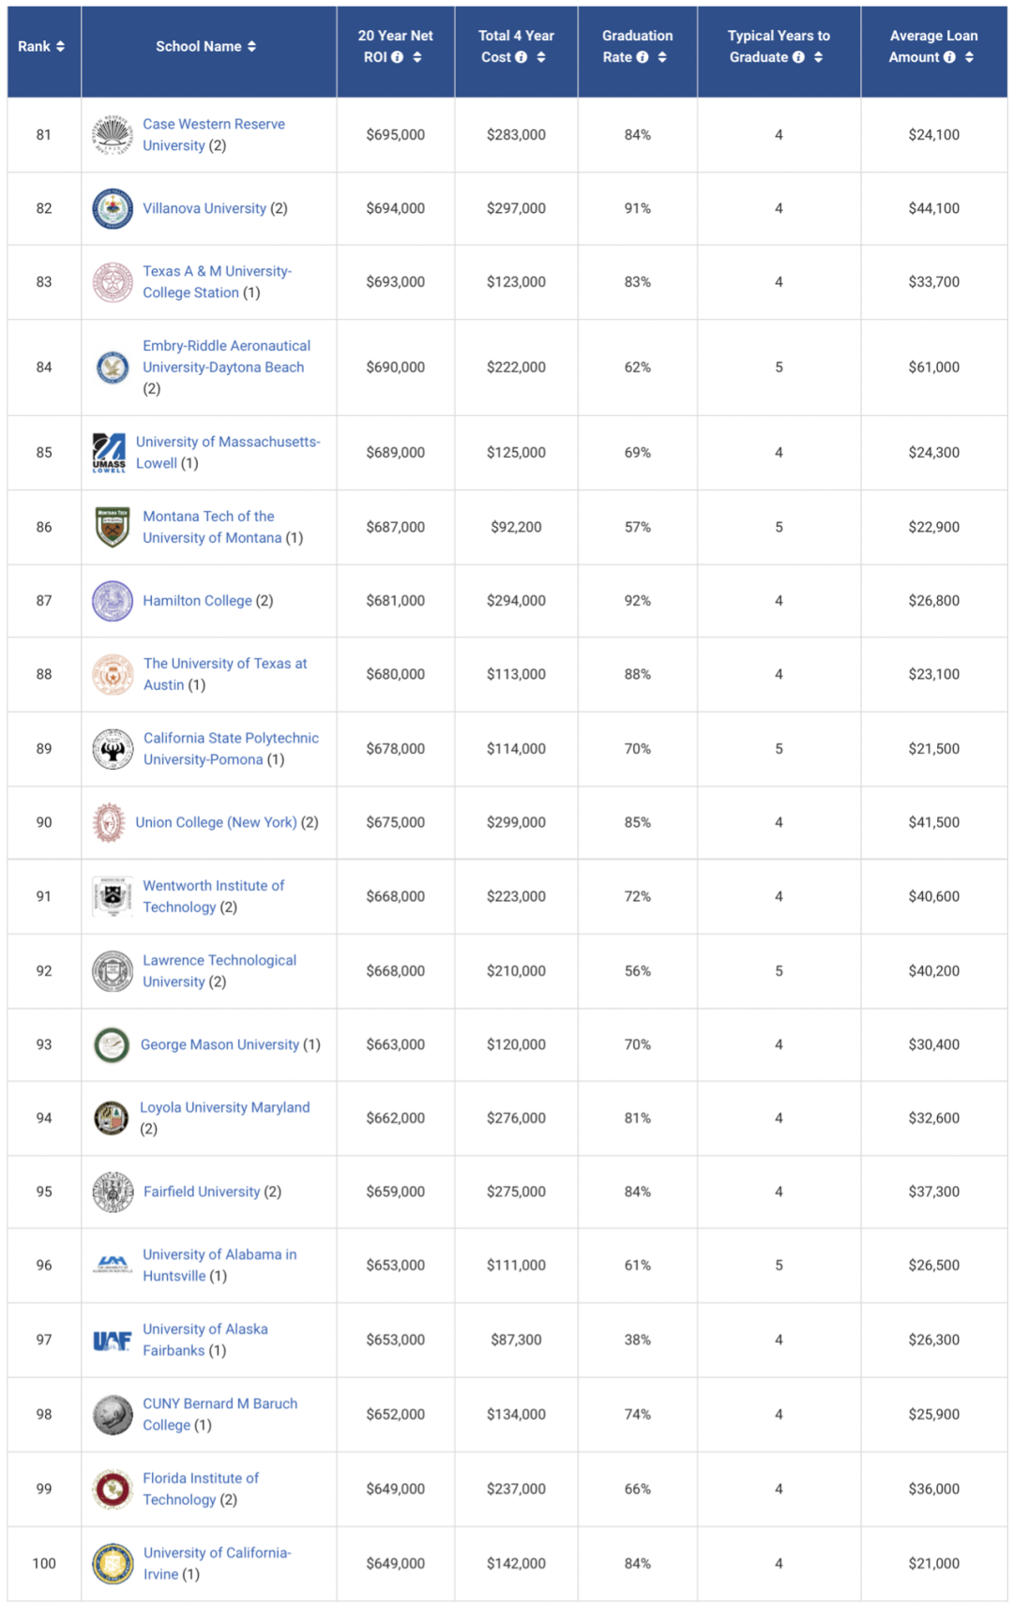Click the Cal Poly Pomona seal icon
The image size is (1013, 1606).
pos(113,749)
